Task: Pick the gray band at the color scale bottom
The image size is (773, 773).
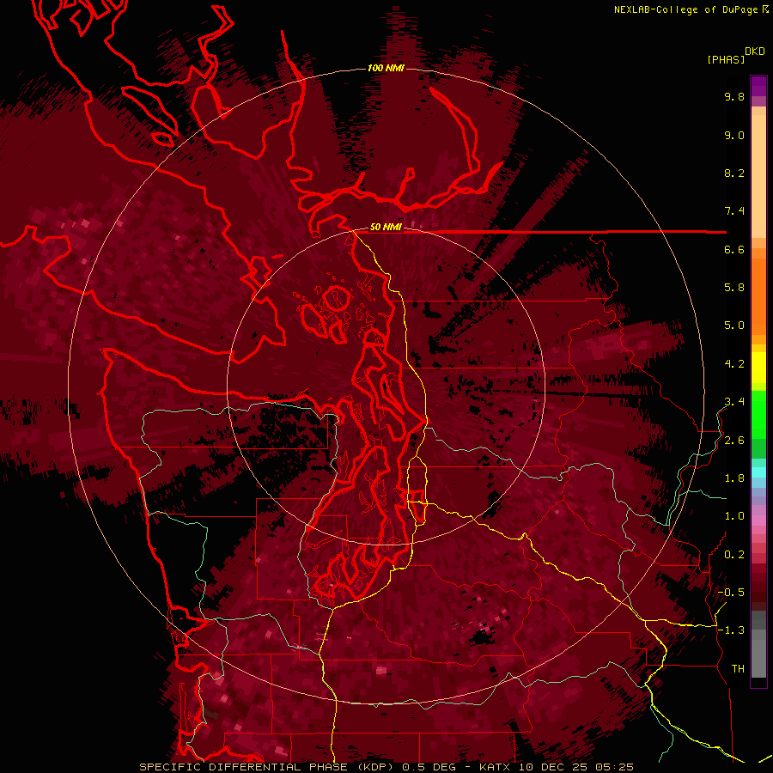Action: point(758,644)
